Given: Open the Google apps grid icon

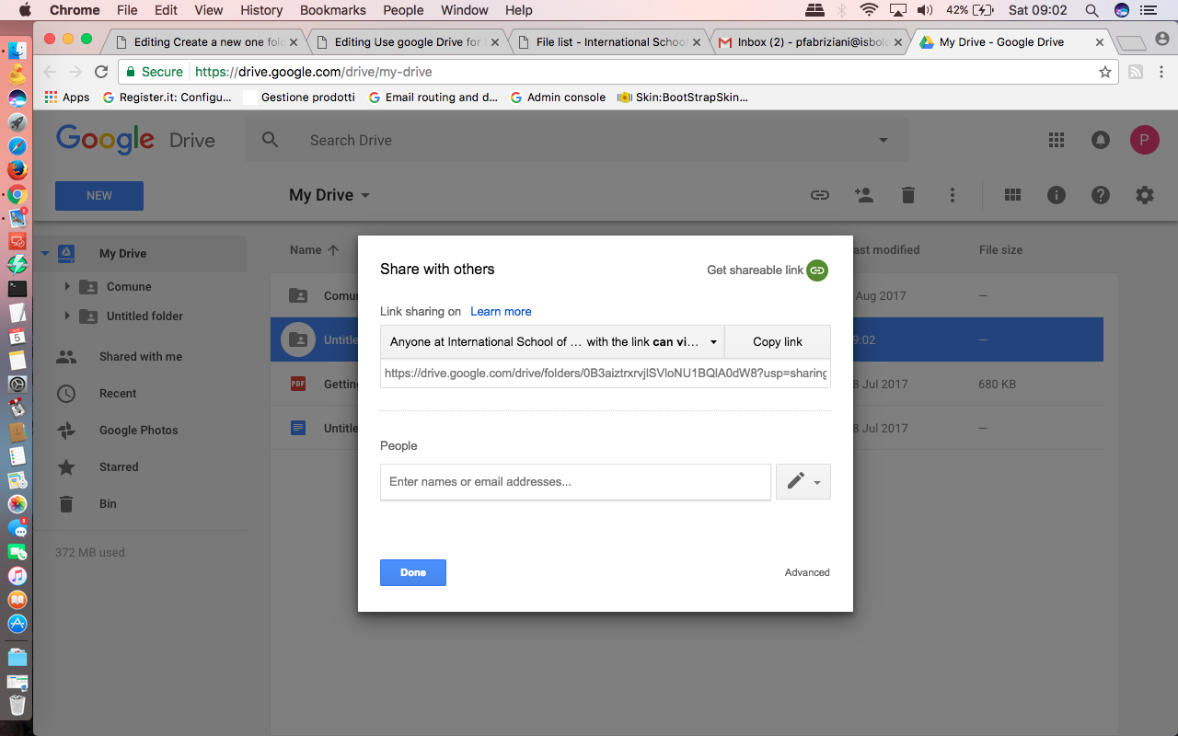Looking at the screenshot, I should [x=1057, y=140].
